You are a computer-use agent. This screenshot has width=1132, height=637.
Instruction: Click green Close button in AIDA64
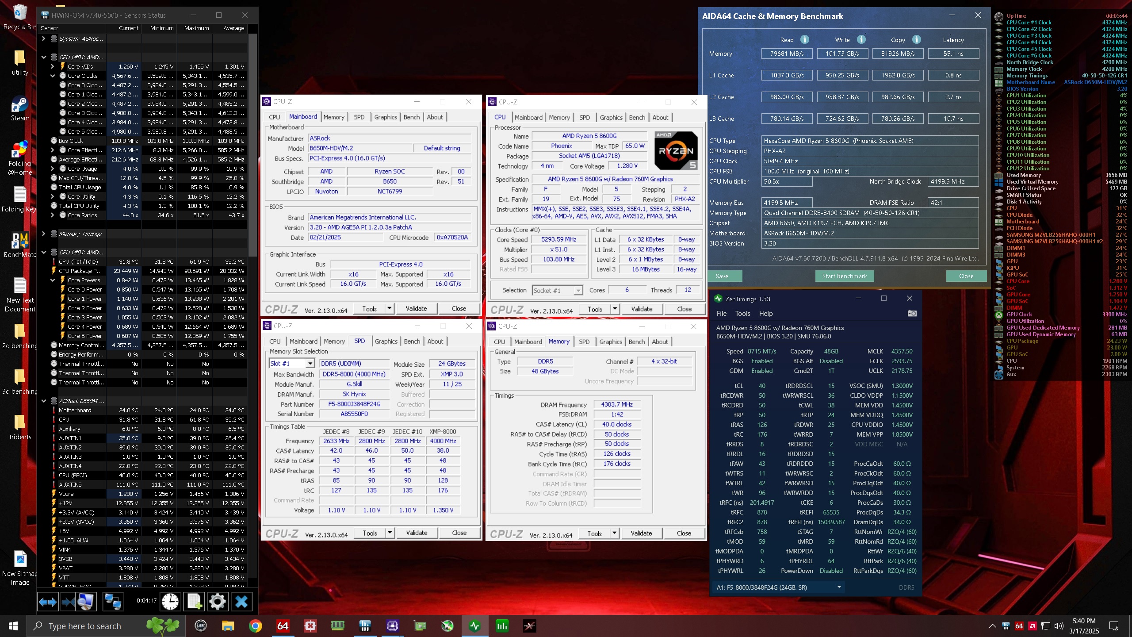(x=966, y=276)
